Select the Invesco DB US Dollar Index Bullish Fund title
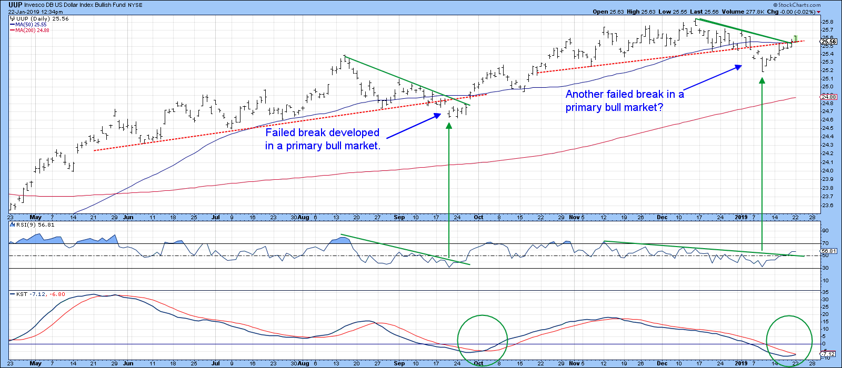The height and width of the screenshot is (368, 842). [74, 5]
